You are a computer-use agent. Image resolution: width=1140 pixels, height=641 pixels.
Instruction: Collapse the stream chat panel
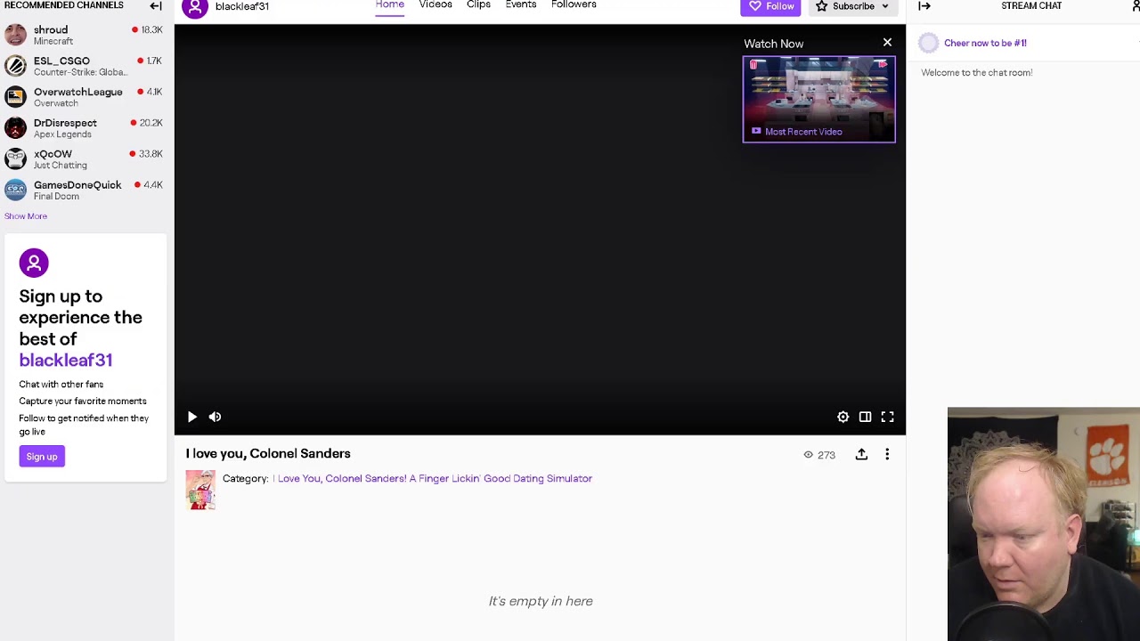924,6
